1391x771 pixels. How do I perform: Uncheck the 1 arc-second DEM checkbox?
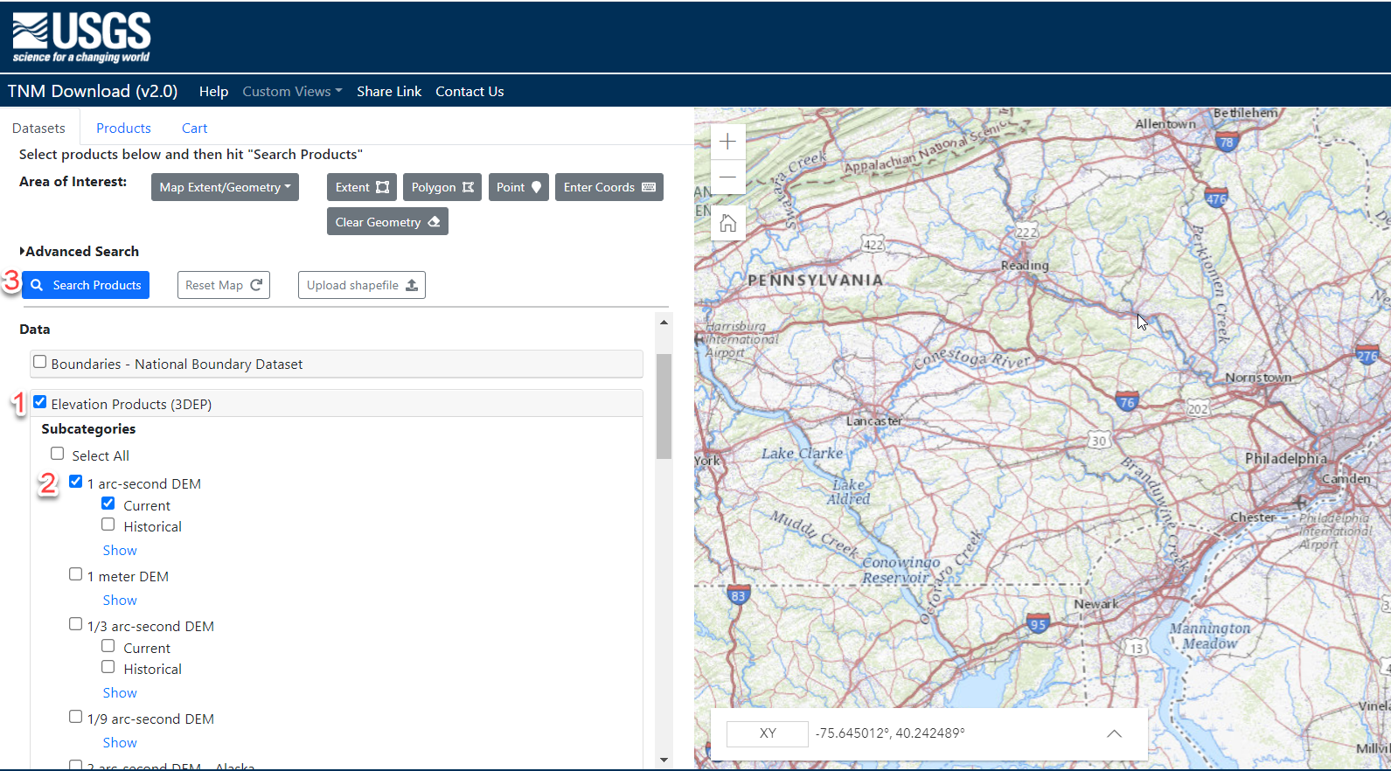pos(76,482)
